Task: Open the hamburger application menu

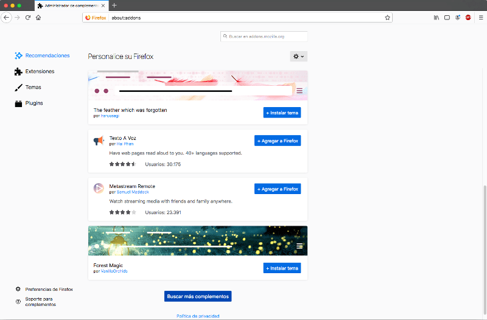Action: click(481, 18)
